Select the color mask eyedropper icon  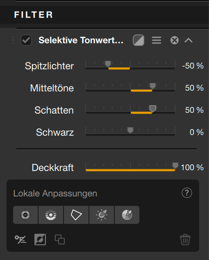click(x=127, y=215)
